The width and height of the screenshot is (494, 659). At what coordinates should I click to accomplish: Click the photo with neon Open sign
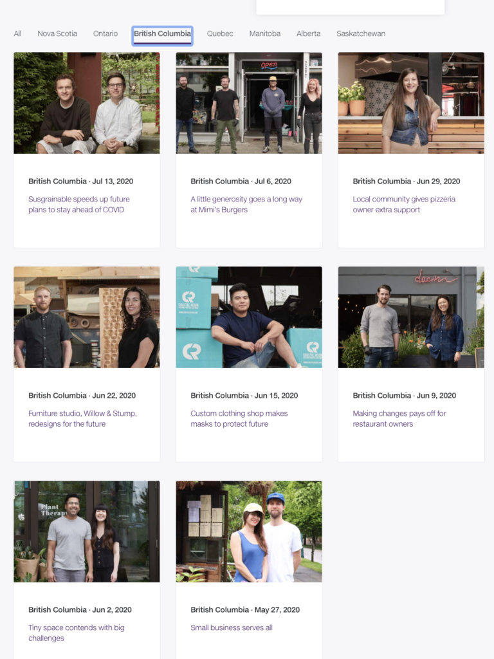click(x=249, y=102)
